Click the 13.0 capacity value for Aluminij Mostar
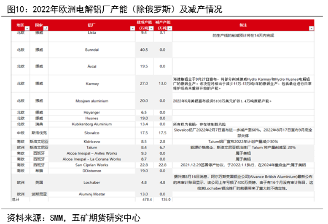328x224 pixels. coord(144,194)
